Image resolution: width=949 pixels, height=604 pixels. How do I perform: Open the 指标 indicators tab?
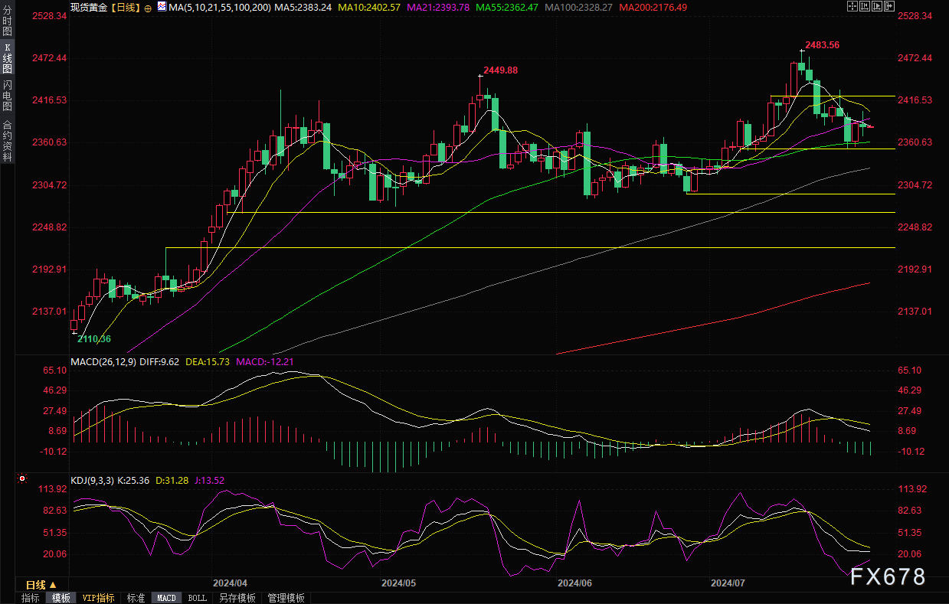pyautogui.click(x=31, y=598)
